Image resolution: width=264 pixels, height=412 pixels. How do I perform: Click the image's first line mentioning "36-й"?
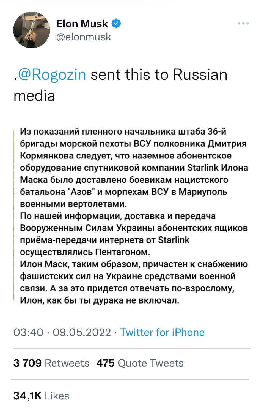[x=123, y=132]
